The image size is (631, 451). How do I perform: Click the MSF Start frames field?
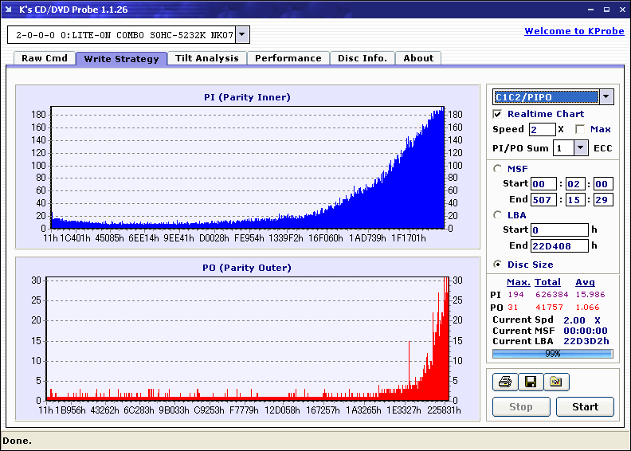[x=603, y=184]
